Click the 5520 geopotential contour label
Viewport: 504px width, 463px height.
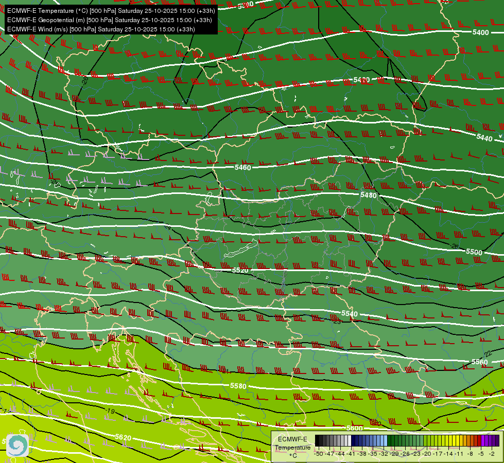click(240, 270)
